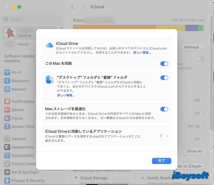The height and width of the screenshot is (185, 214).
Task: Click the upgrade to iCloud+ button
Action: coord(191,166)
